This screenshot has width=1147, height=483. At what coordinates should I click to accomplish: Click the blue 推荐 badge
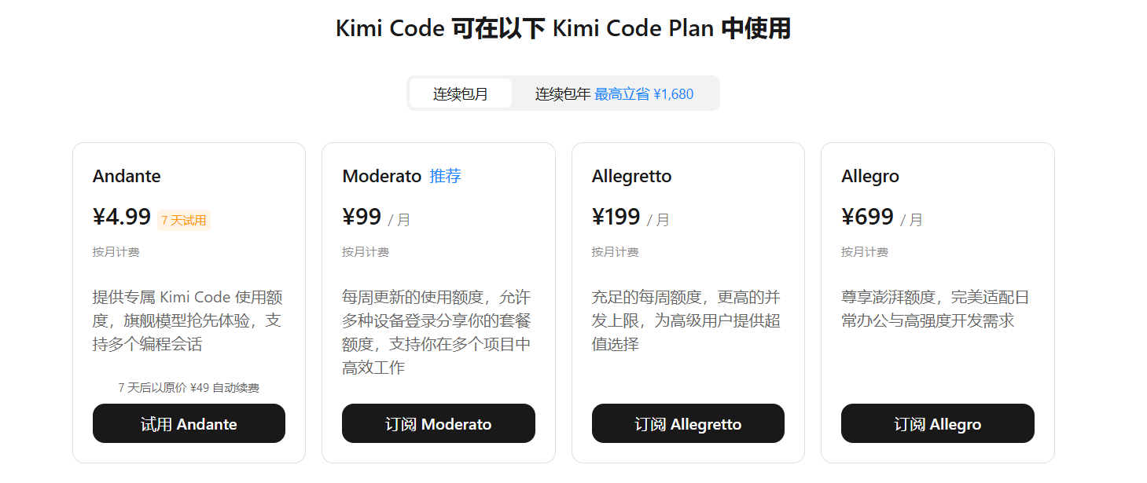click(x=445, y=177)
